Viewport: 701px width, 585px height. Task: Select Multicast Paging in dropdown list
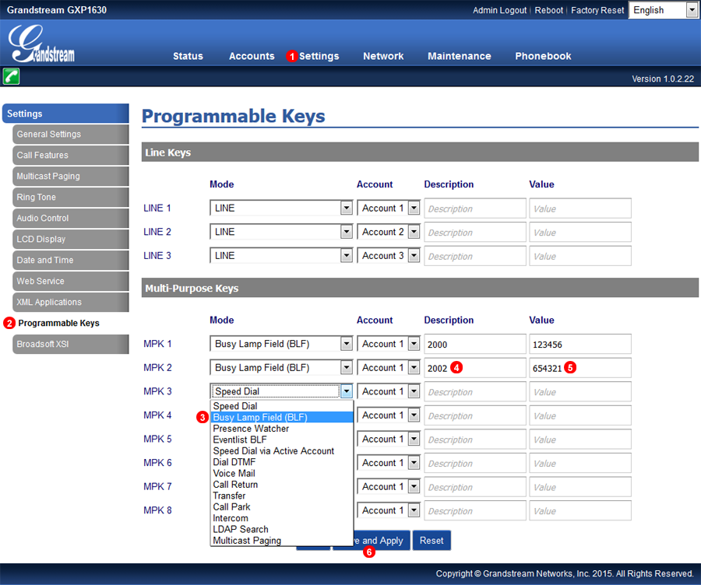[282, 541]
